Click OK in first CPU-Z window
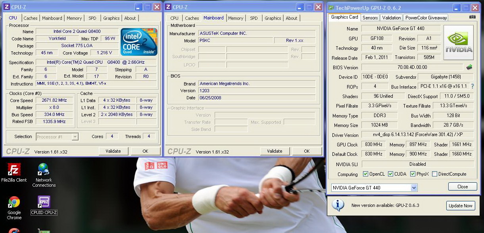 coord(145,151)
